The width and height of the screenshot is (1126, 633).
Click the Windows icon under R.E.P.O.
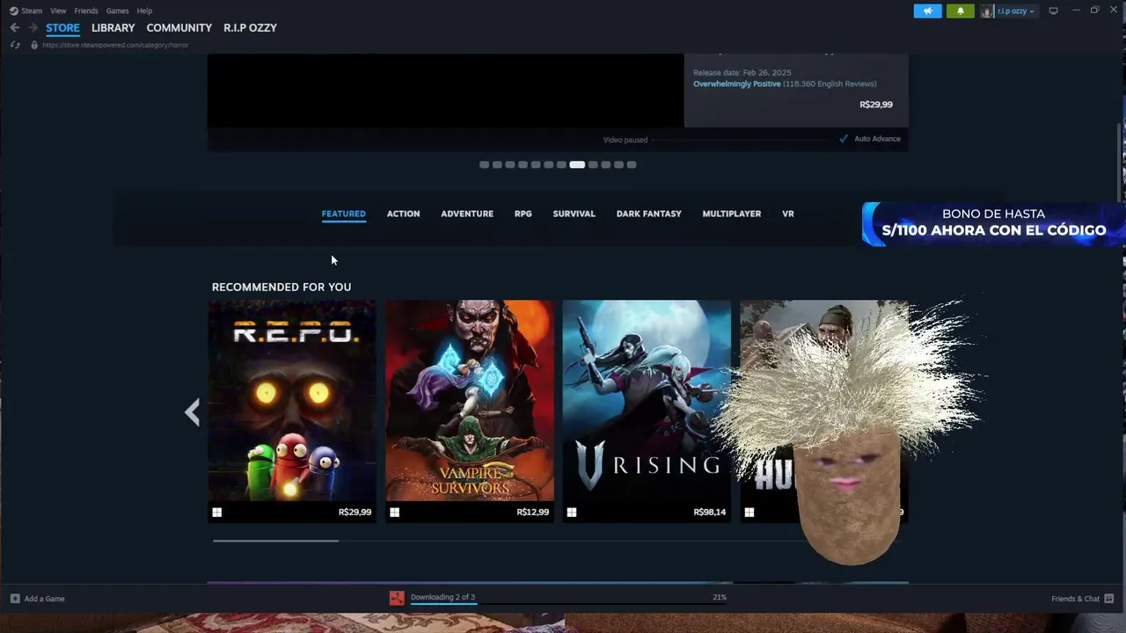coord(216,512)
